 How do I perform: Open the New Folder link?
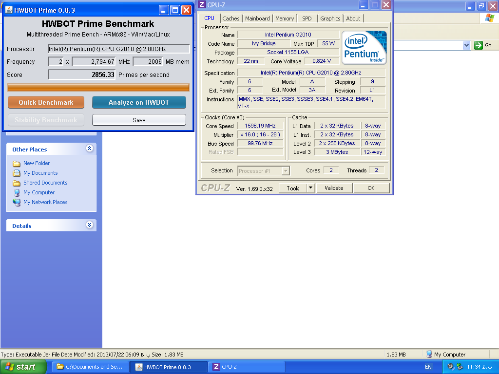[x=37, y=163]
